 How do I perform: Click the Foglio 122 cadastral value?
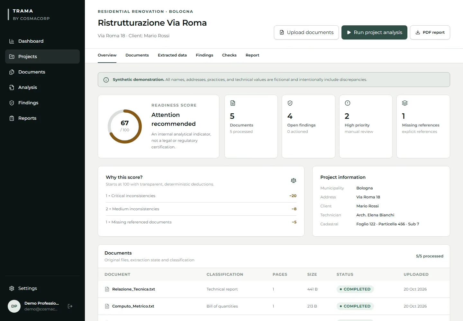click(388, 224)
